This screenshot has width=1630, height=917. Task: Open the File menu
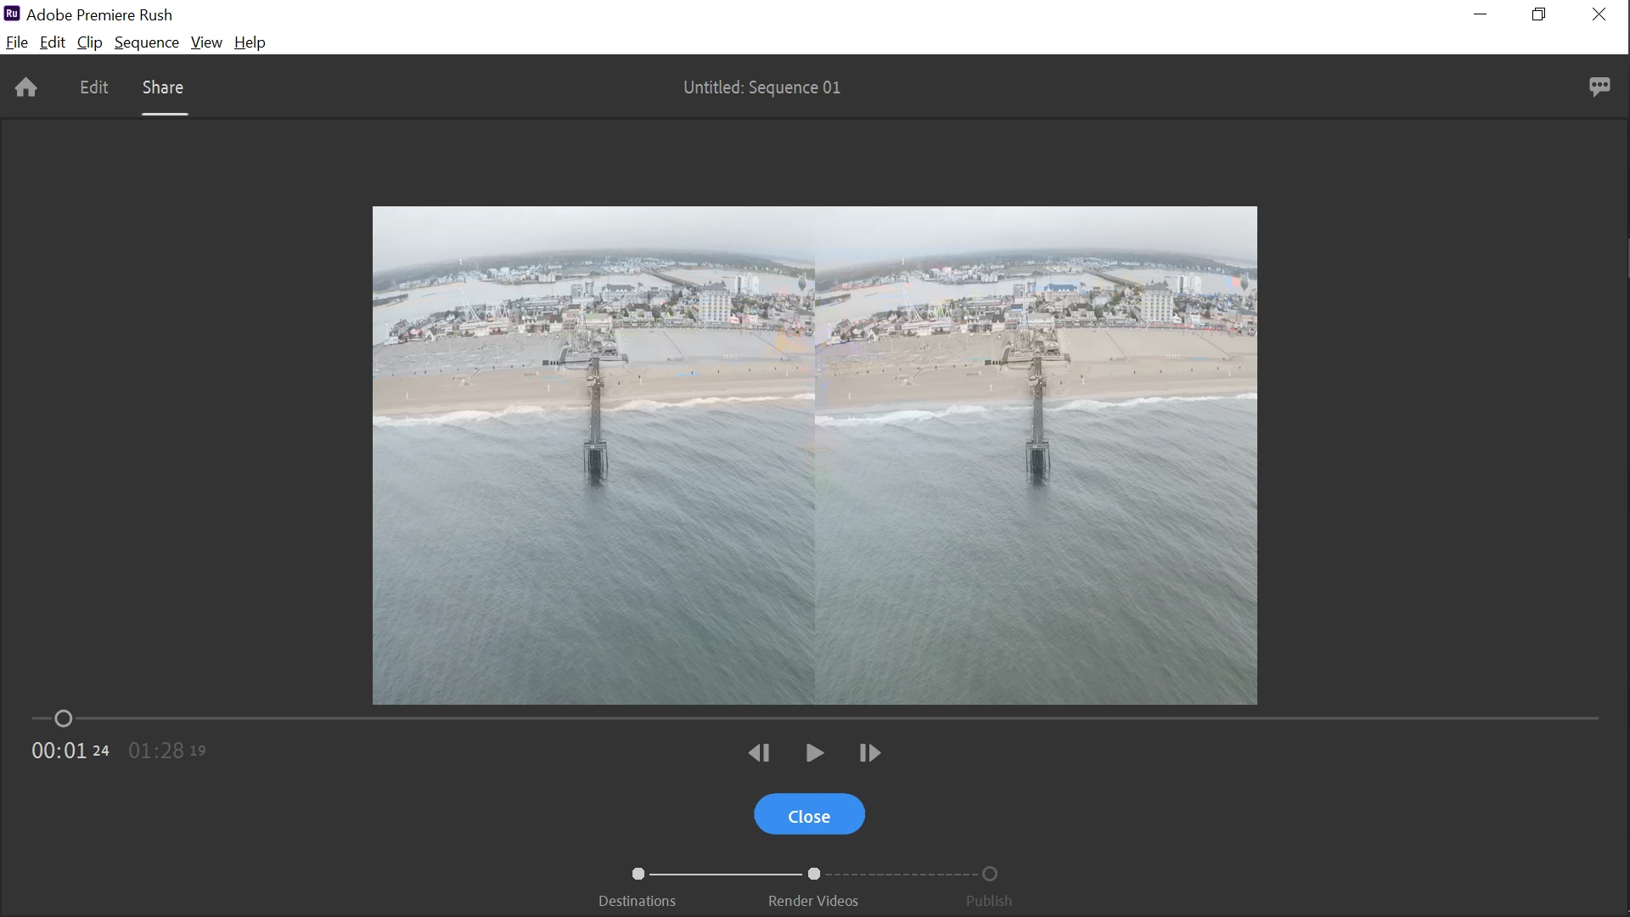[x=16, y=42]
